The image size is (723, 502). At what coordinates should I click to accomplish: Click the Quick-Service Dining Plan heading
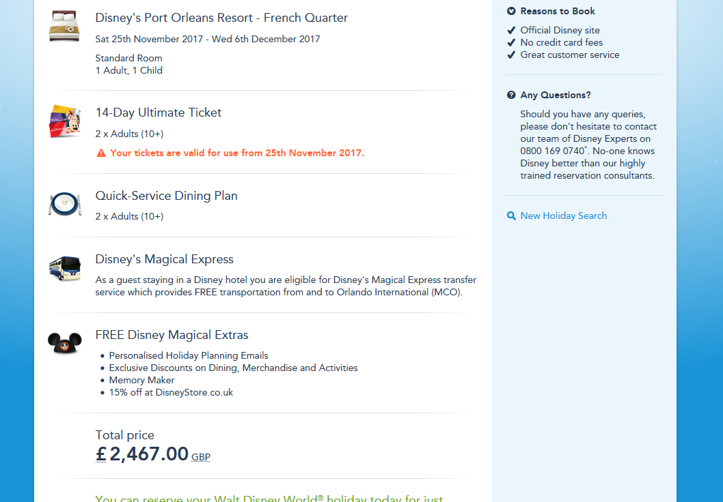coord(166,196)
